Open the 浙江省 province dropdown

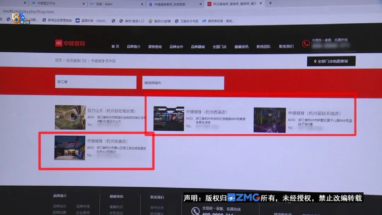click(x=96, y=82)
